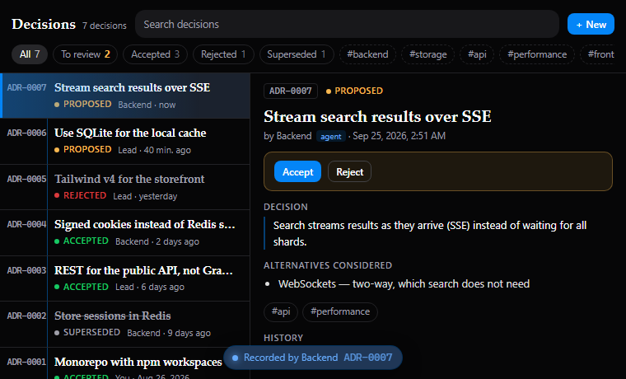Click the + New decision button
Viewport: 626px width, 379px height.
coord(591,24)
